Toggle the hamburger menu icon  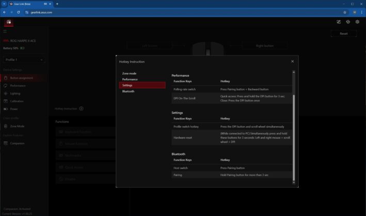(5, 31)
